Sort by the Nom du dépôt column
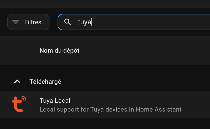The width and height of the screenshot is (210, 129). 59,51
